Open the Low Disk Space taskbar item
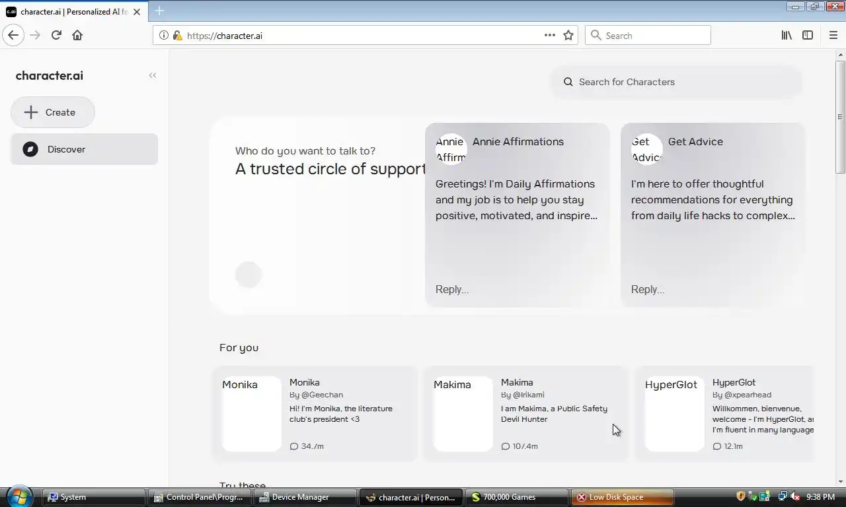This screenshot has width=846, height=507. pyautogui.click(x=623, y=497)
